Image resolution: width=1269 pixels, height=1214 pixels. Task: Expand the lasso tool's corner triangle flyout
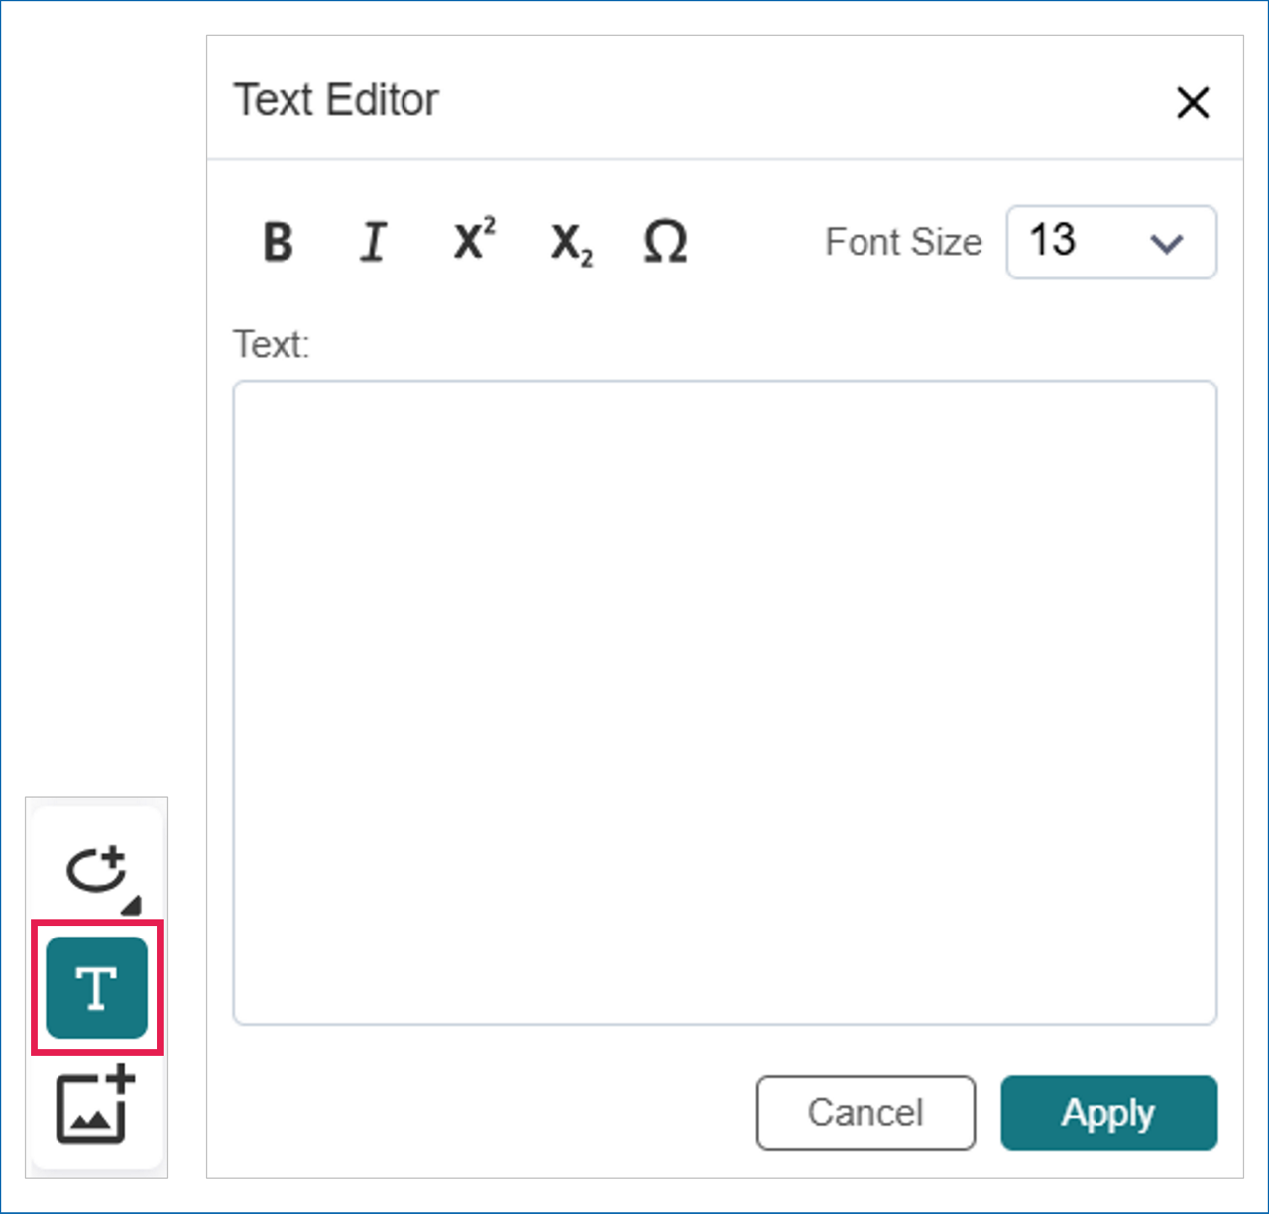(132, 905)
